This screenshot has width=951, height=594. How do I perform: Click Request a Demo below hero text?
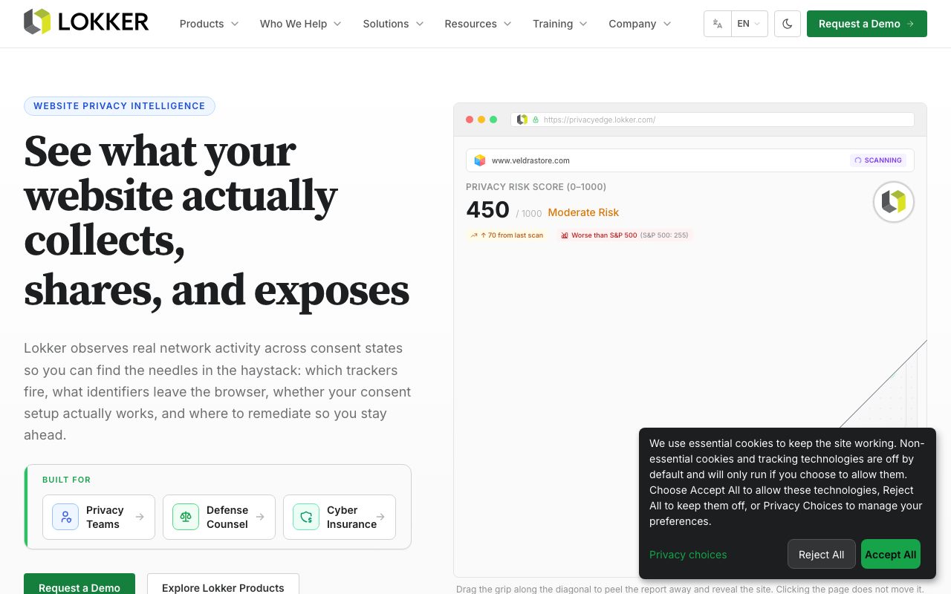79,584
